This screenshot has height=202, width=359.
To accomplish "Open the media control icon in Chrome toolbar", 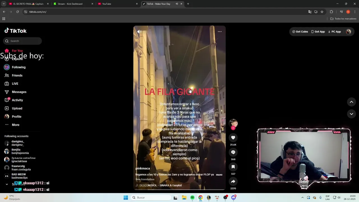I will [341, 12].
